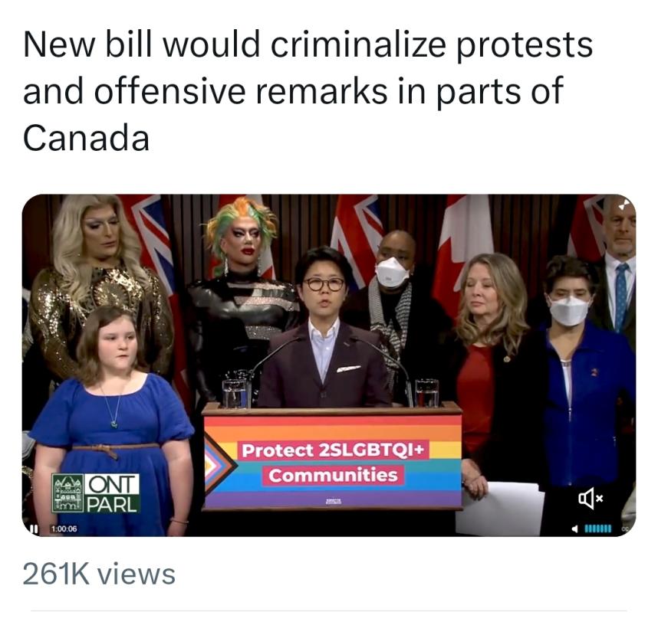Open the headline about new Canadian bill
The height and width of the screenshot is (622, 658).
point(308,91)
